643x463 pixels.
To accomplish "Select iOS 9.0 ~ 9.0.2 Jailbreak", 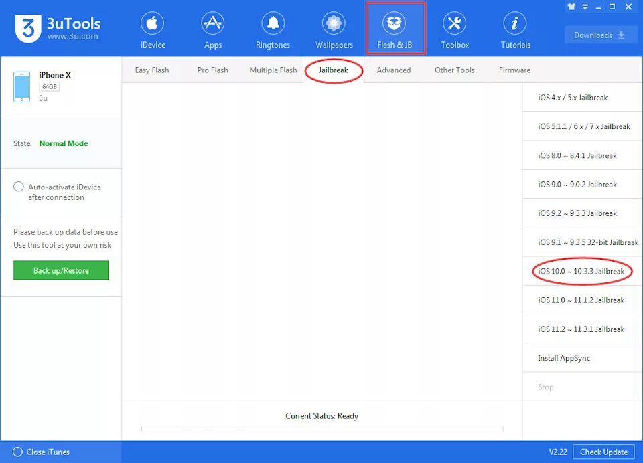I will [582, 185].
